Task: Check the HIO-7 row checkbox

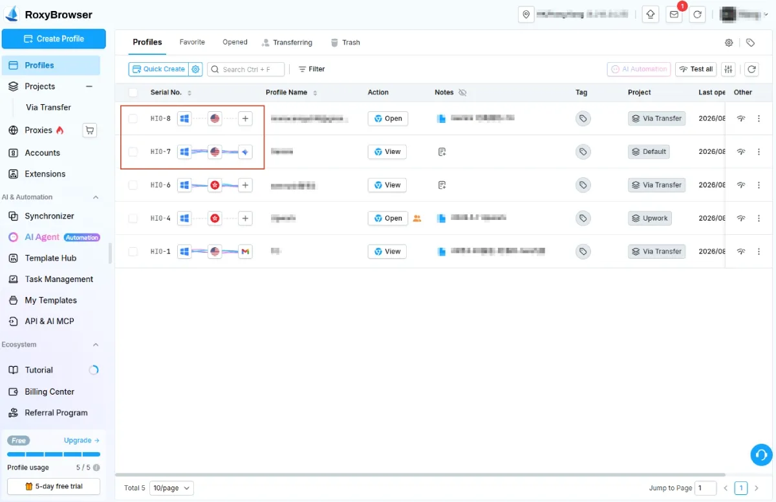Action: [x=133, y=152]
